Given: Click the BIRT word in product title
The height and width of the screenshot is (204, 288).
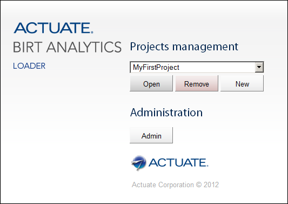Looking at the screenshot, I should click(28, 47).
